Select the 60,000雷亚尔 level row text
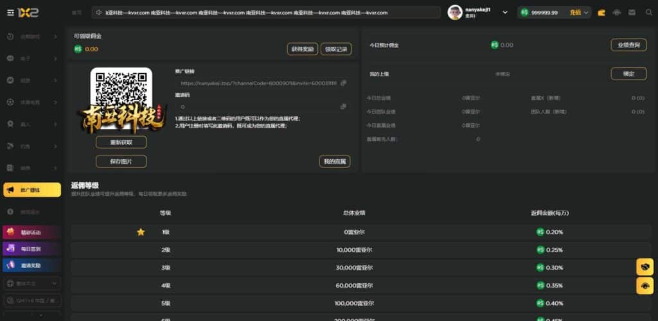658x321 pixels. click(354, 286)
